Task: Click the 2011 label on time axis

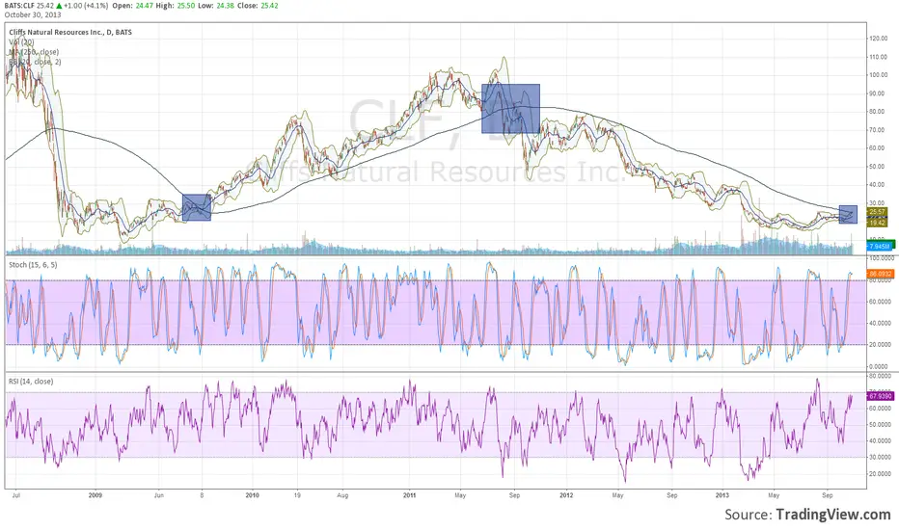Action: coord(409,495)
